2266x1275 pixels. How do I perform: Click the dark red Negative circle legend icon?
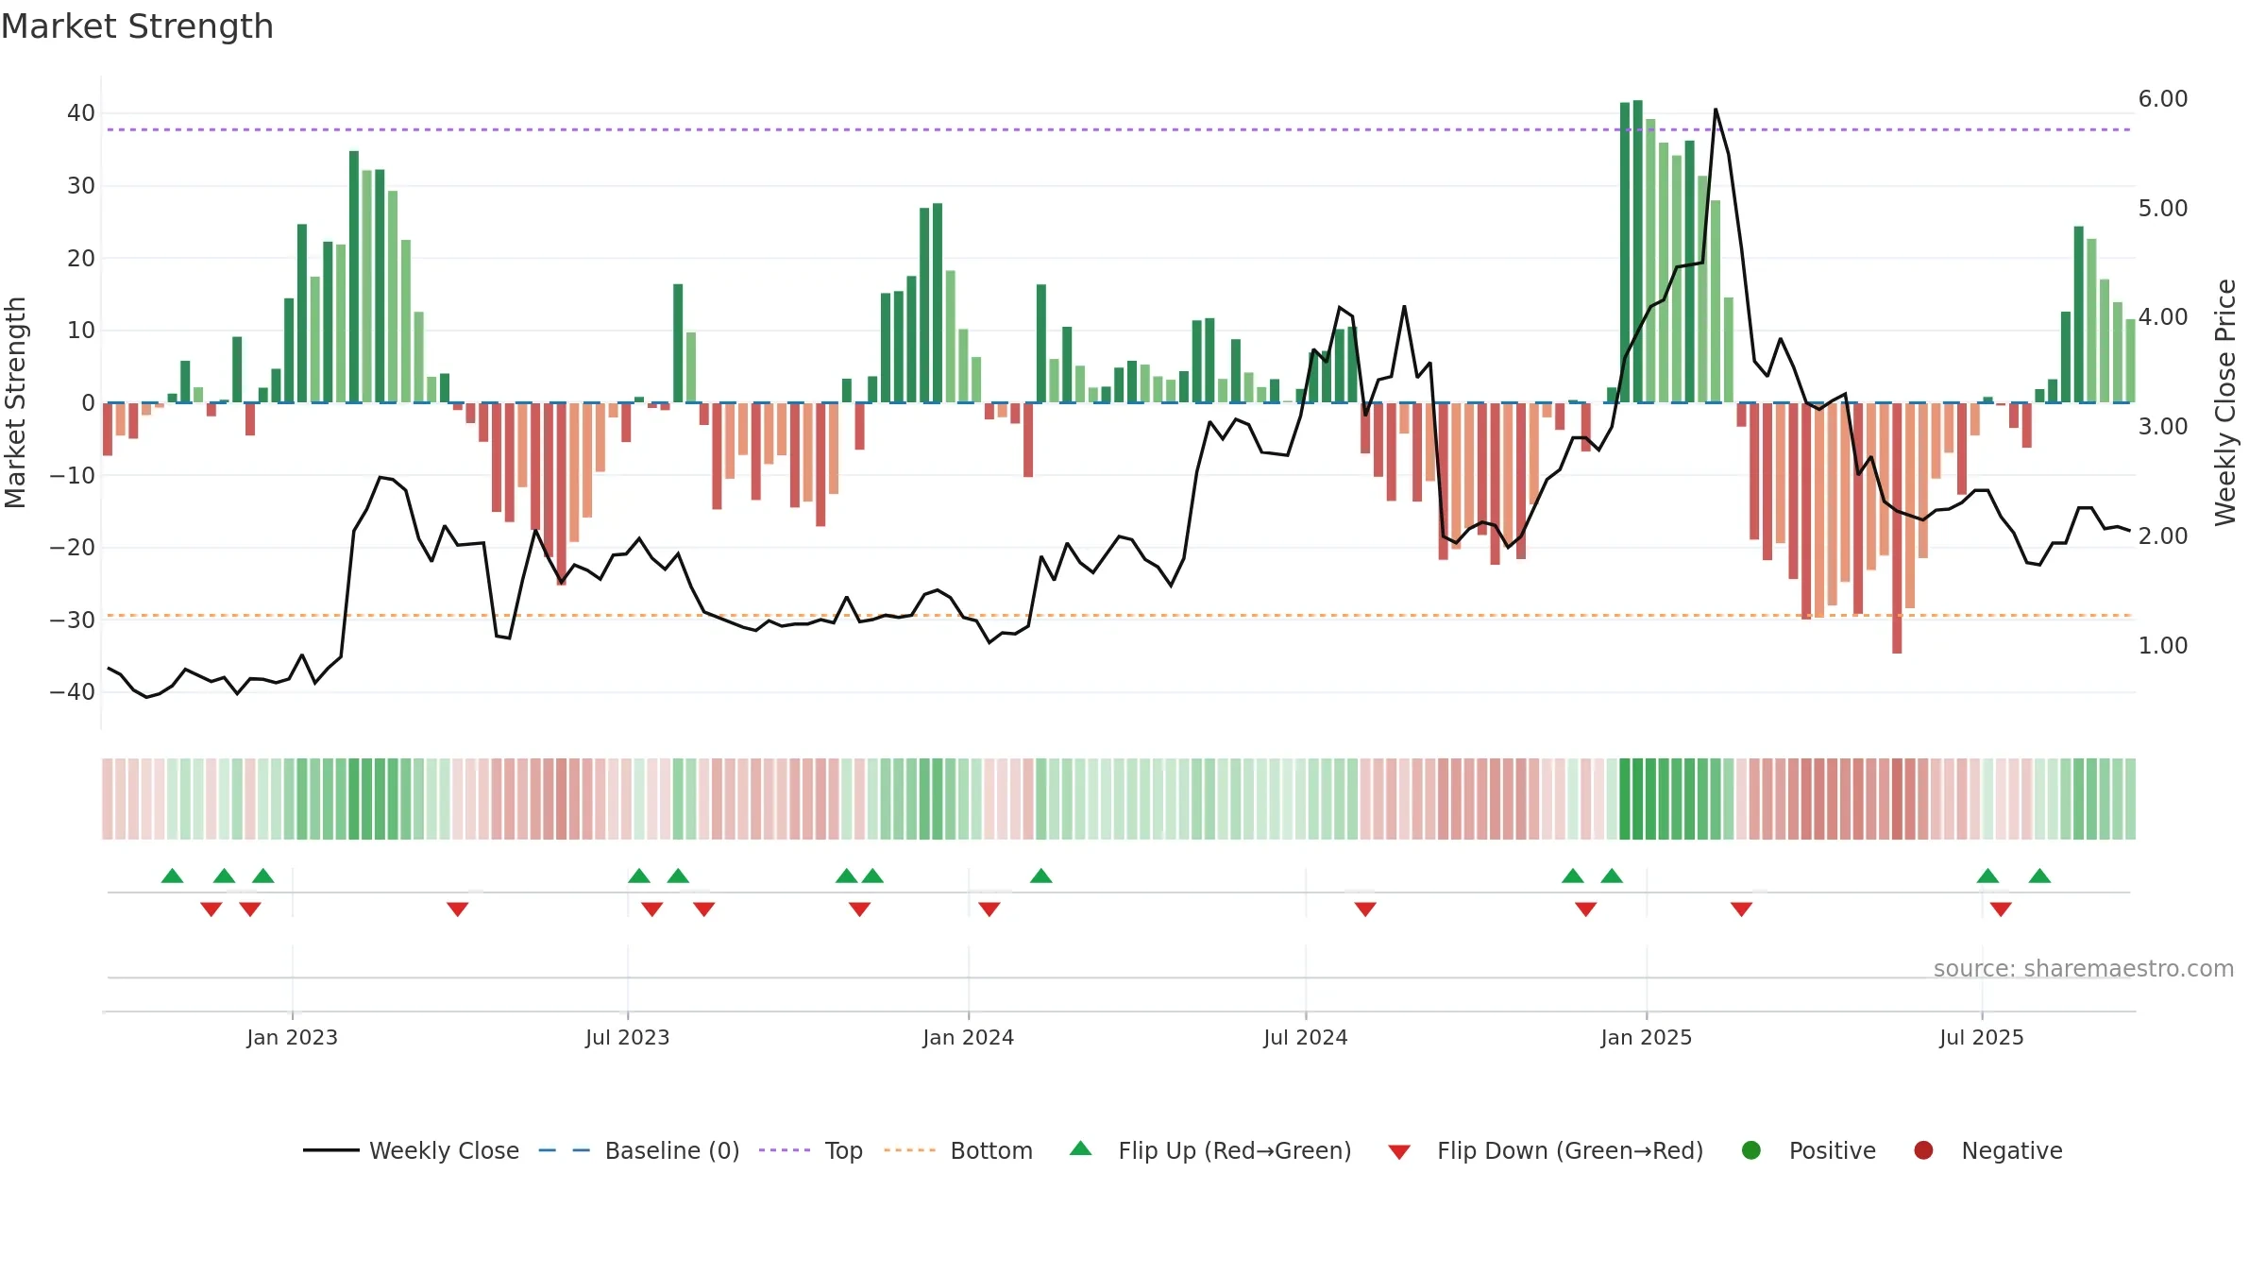click(1923, 1150)
